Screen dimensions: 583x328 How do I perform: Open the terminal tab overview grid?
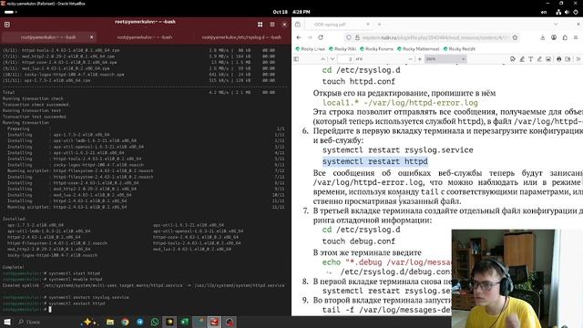point(260,25)
